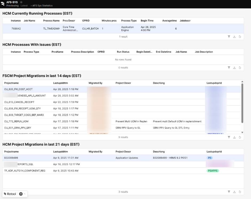Download HCM Currently Running Processes table data
251x199 pixels.
pos(234,37)
